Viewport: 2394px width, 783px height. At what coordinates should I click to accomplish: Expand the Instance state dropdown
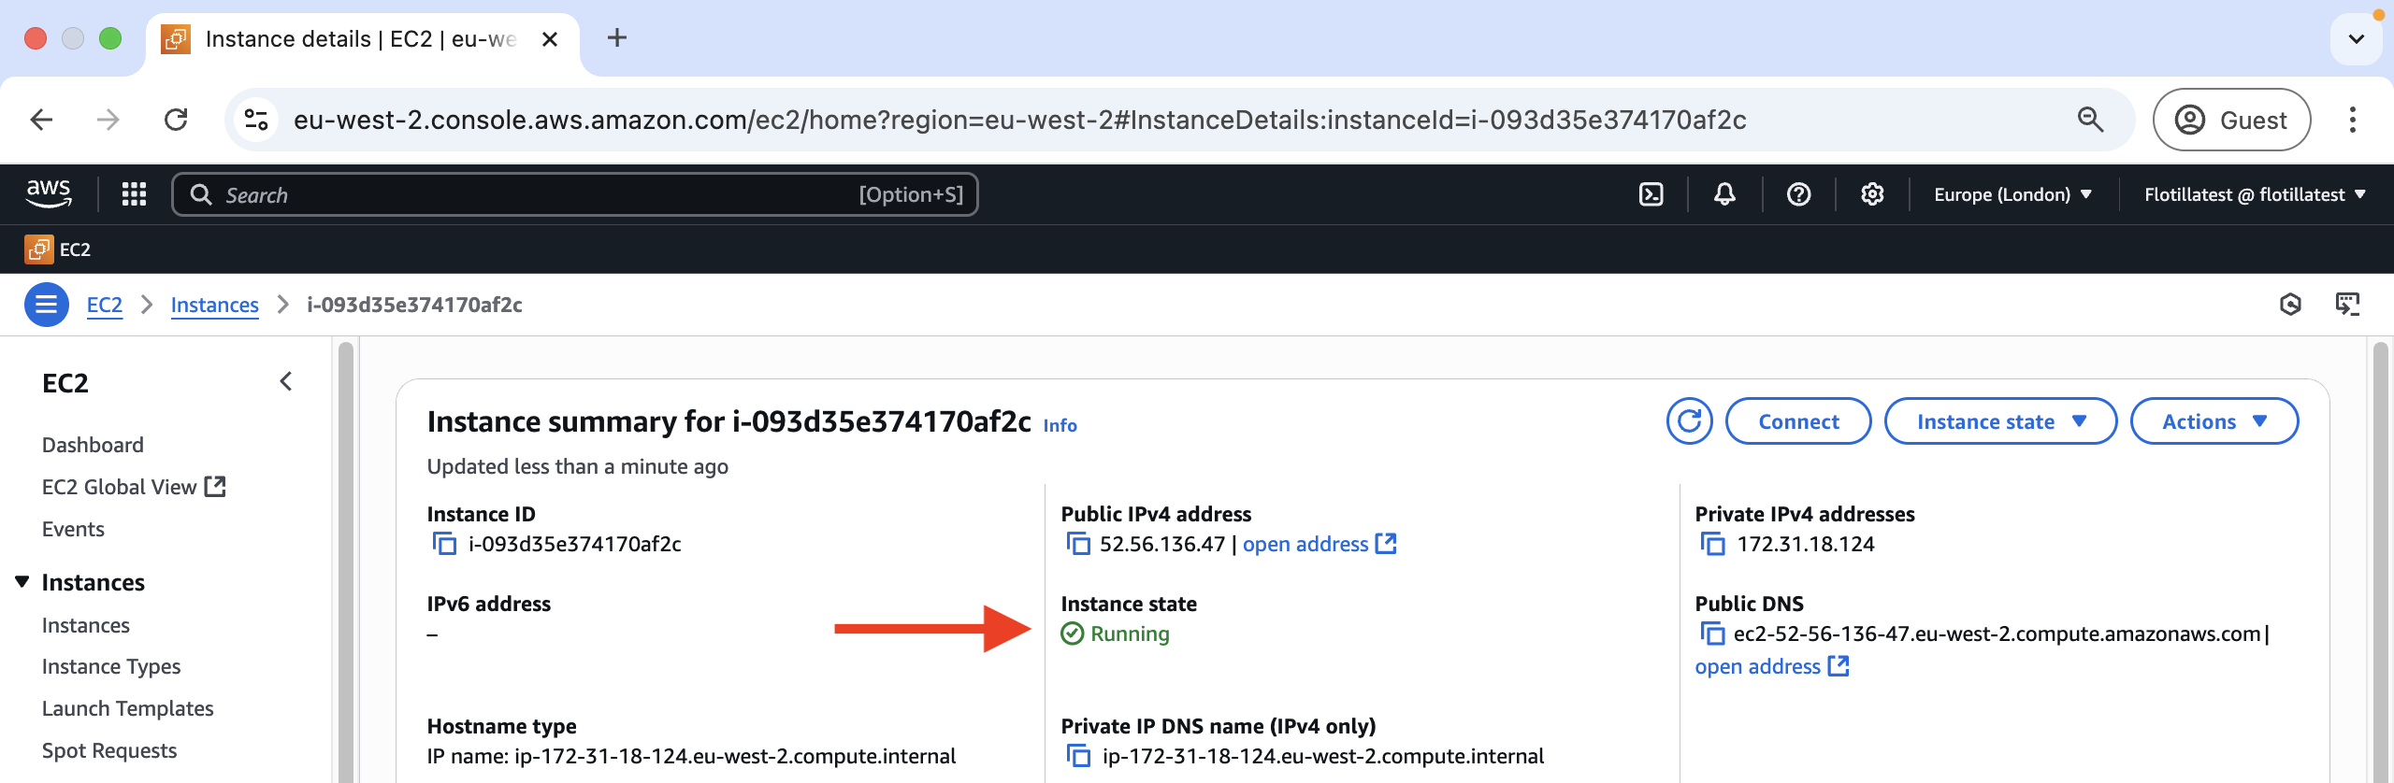click(2000, 421)
